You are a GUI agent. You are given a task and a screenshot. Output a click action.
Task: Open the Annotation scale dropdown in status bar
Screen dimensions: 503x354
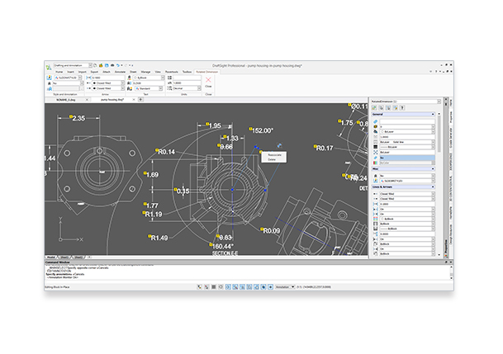pos(293,286)
